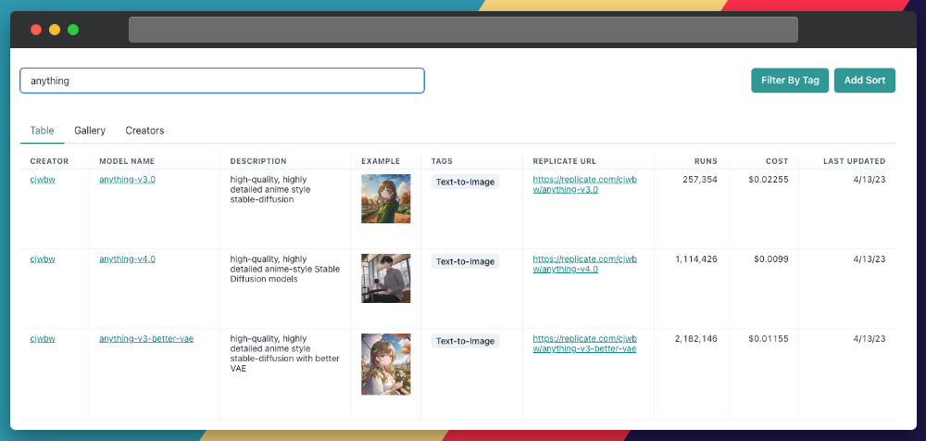Click Text-to-Image tag for anything-v3-better-vae
Viewport: 926px width, 441px height.
point(466,341)
